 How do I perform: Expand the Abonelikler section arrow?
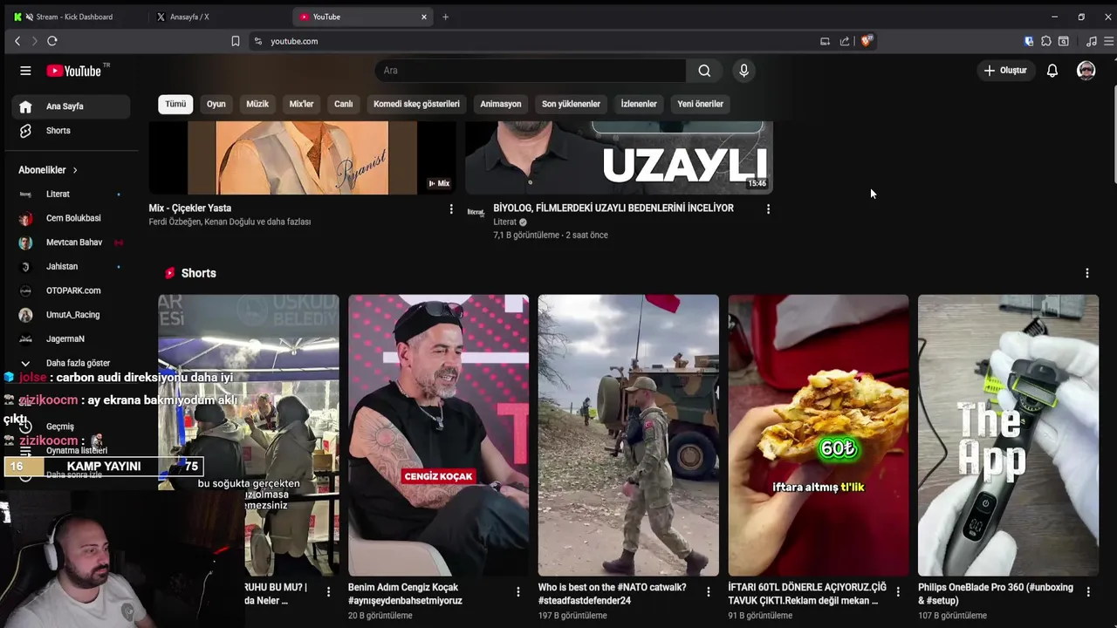pos(75,170)
